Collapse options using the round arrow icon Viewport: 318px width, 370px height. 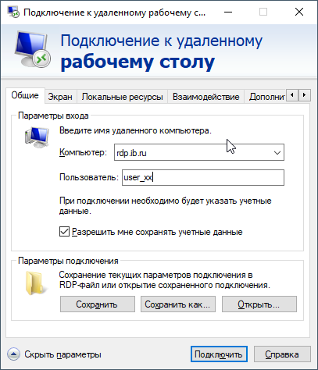click(x=13, y=354)
